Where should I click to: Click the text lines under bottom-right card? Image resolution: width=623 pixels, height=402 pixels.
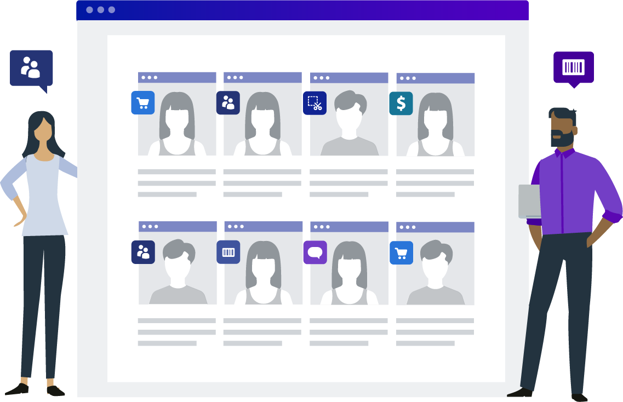pyautogui.click(x=435, y=332)
